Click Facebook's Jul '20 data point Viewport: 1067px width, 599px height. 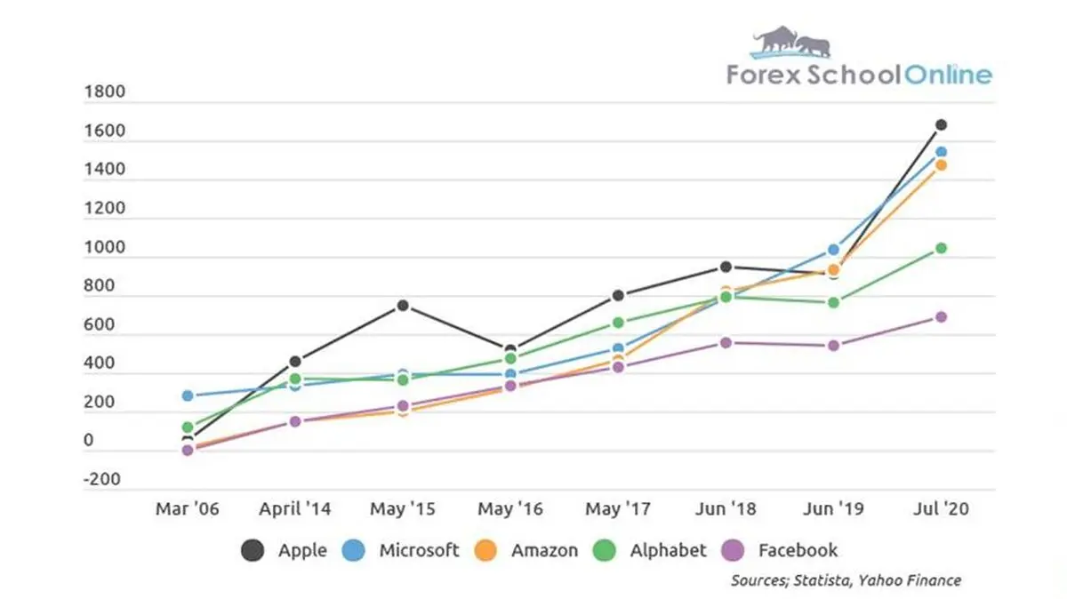click(x=941, y=317)
